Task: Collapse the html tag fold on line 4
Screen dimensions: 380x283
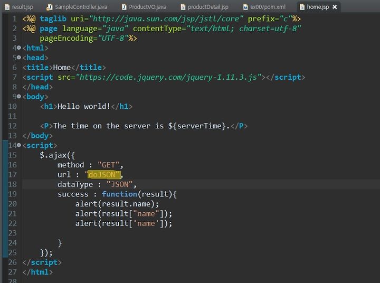Action: [x=19, y=48]
